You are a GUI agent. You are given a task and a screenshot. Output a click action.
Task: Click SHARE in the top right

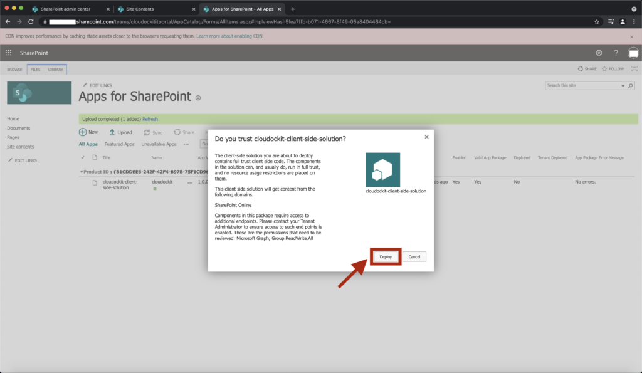[x=587, y=69]
